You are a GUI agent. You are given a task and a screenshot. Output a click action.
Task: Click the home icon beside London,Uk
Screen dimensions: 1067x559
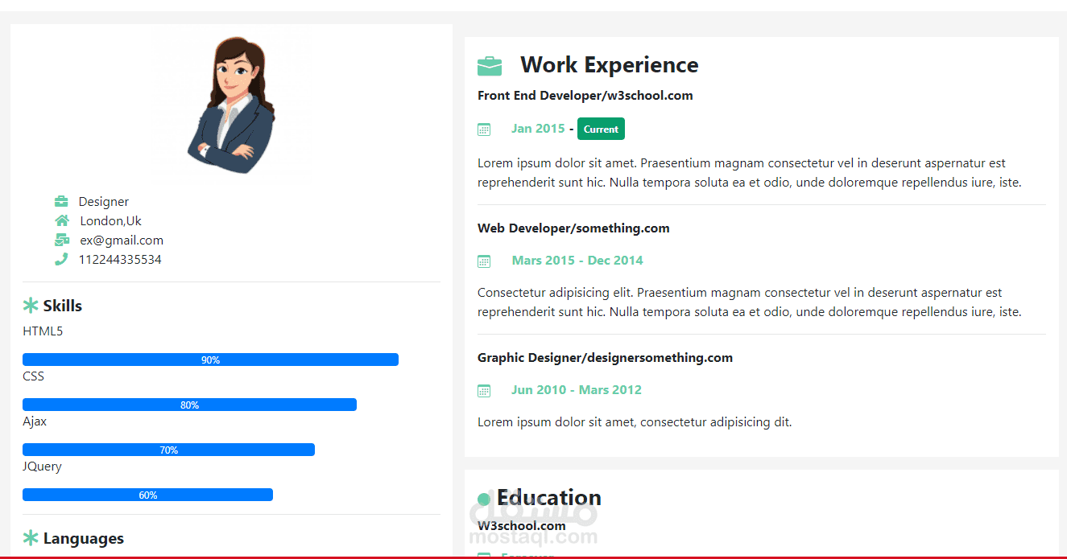tap(62, 220)
